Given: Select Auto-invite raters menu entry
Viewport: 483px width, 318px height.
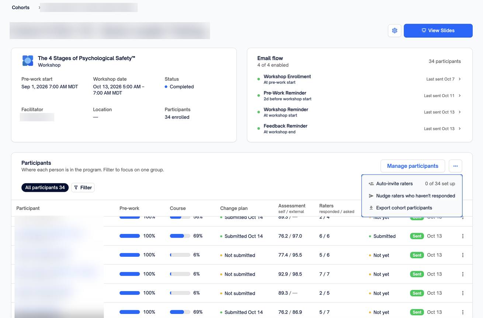Looking at the screenshot, I should pos(412,184).
